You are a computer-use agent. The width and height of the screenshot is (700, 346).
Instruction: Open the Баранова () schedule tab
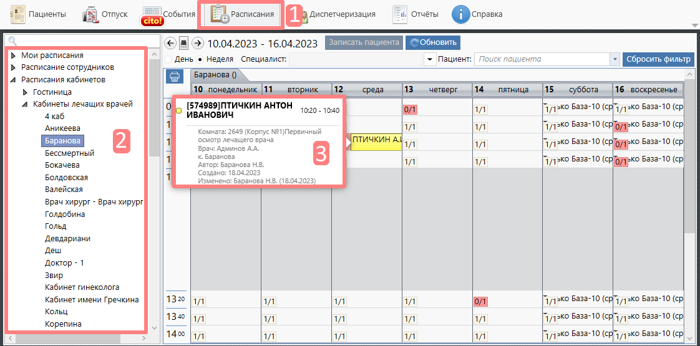(x=215, y=75)
